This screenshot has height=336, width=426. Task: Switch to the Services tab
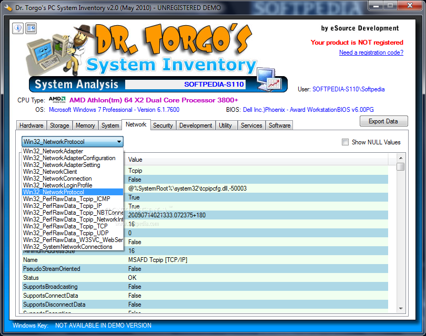(x=251, y=125)
